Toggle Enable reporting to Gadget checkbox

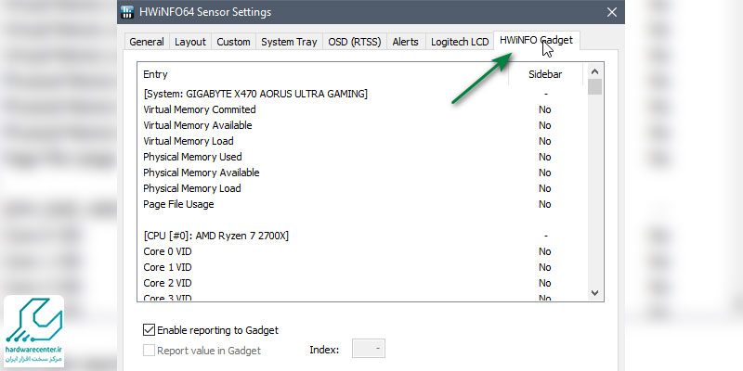click(x=149, y=330)
